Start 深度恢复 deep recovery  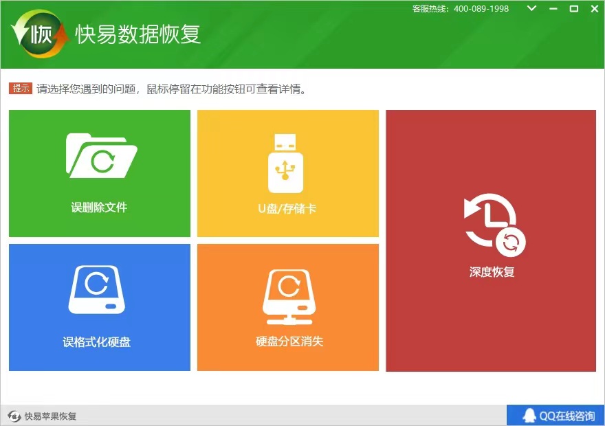point(491,240)
